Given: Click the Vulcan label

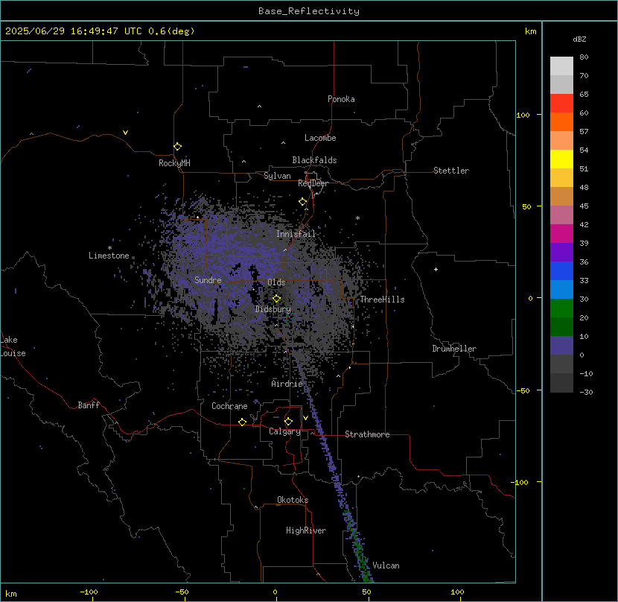Looking at the screenshot, I should (x=386, y=565).
